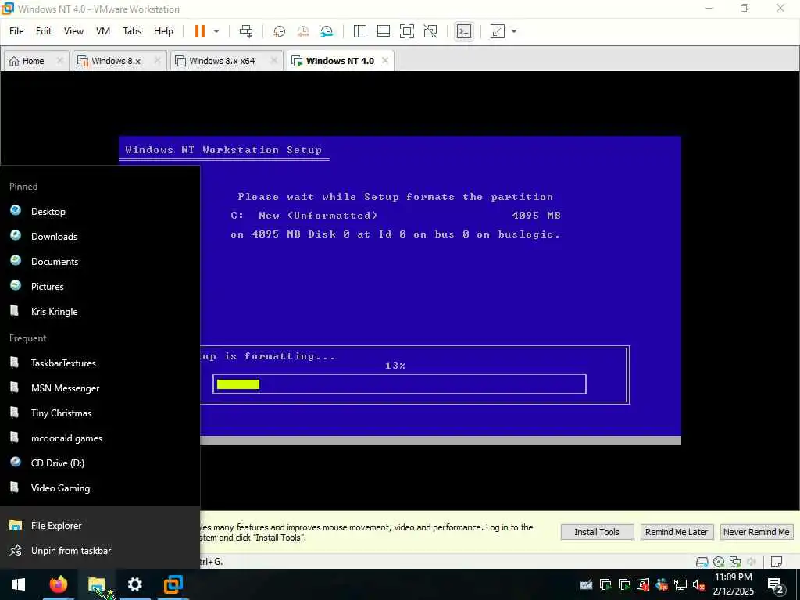Click the Never Remind Me button
Viewport: 800px width, 600px height.
coord(756,532)
